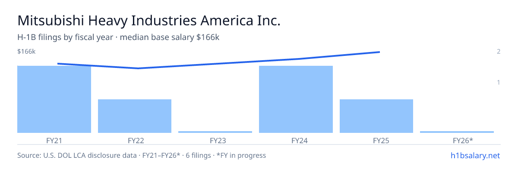Click the FY25 filings bar

376,116
